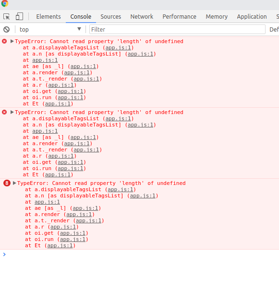Open app.js:1 link in third a.t._render line
Screen dimensions: 279x287
88,220
